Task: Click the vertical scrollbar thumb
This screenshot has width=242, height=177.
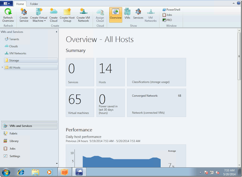Action: [x=239, y=56]
